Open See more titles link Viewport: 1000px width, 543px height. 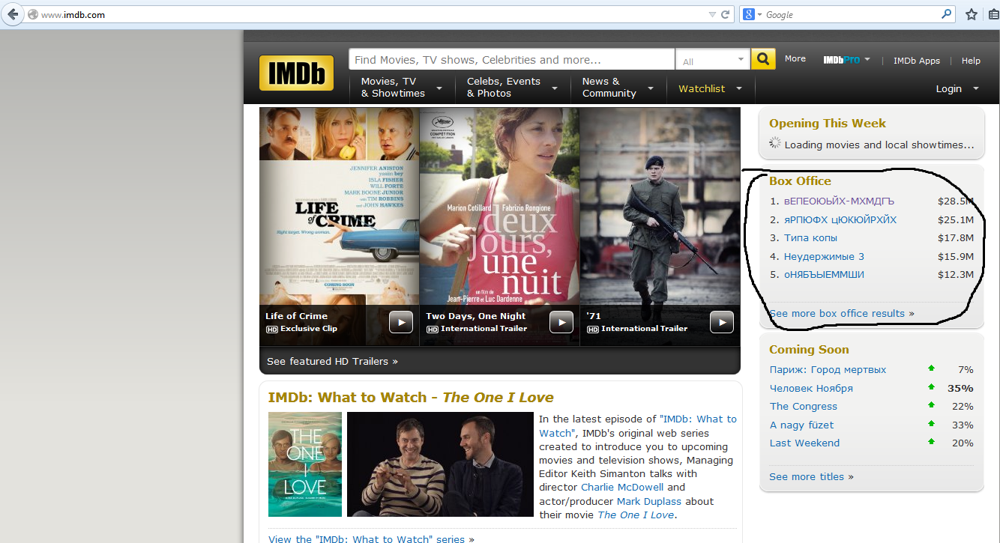811,477
